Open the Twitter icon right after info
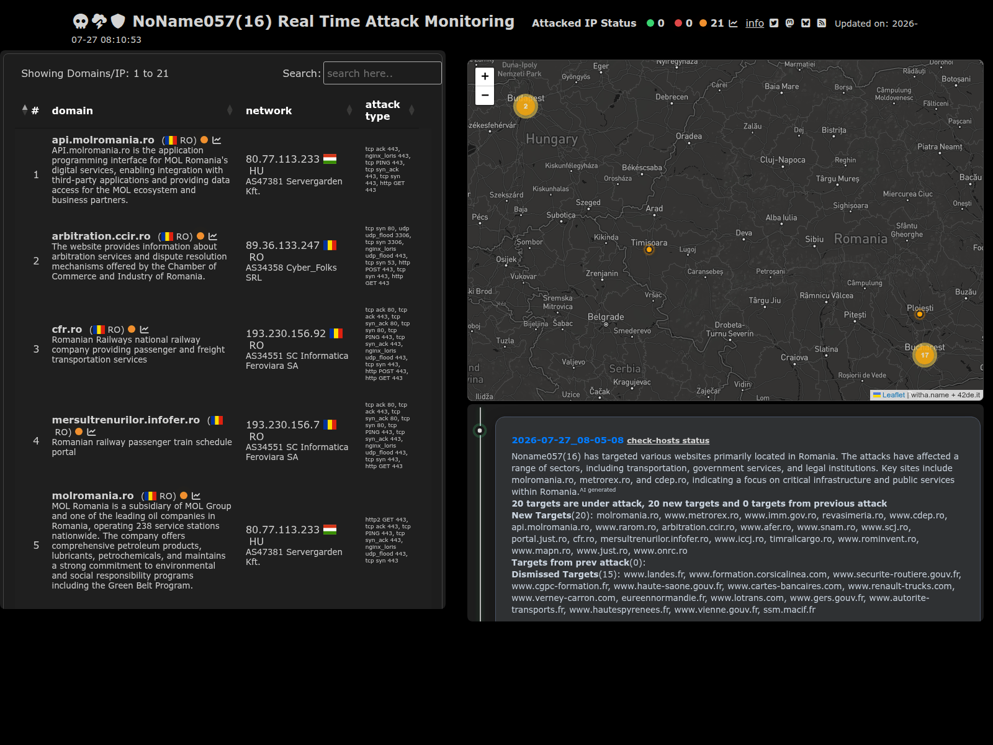This screenshot has height=745, width=993. point(774,24)
